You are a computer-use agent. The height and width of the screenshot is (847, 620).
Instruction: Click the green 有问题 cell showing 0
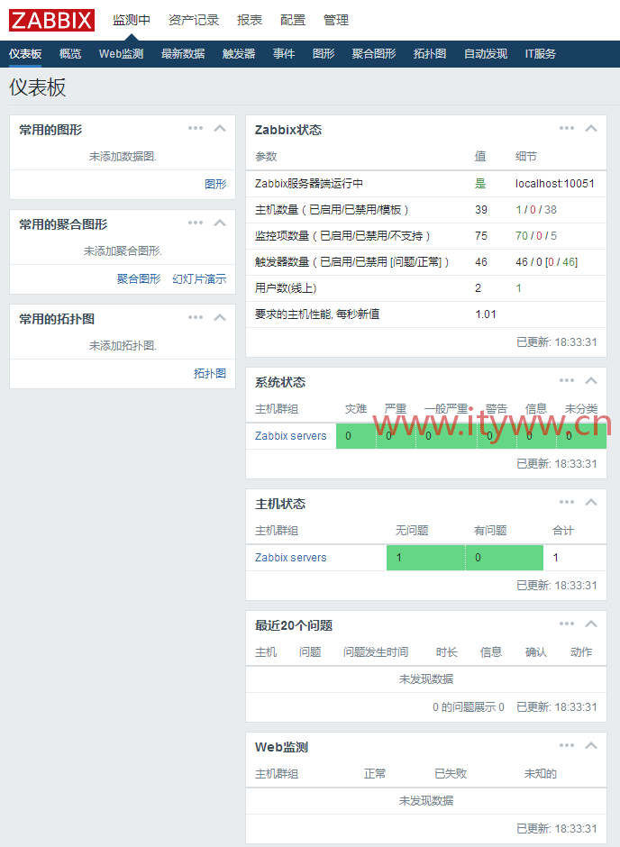tap(505, 558)
